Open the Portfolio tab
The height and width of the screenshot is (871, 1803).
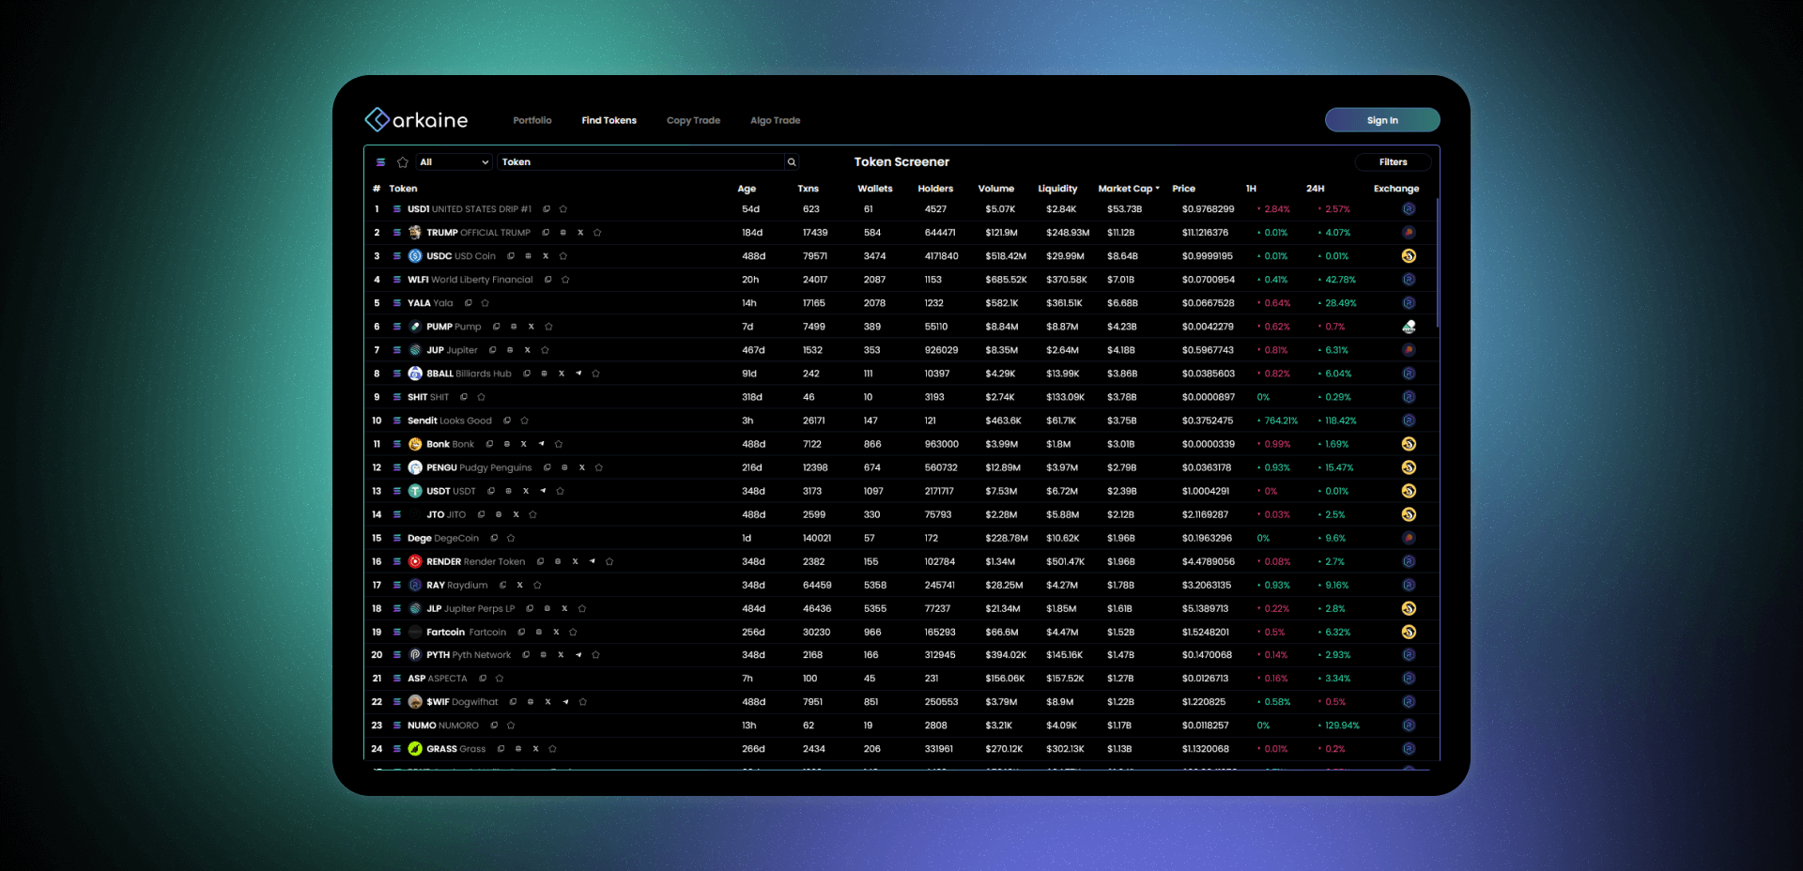pyautogui.click(x=532, y=120)
